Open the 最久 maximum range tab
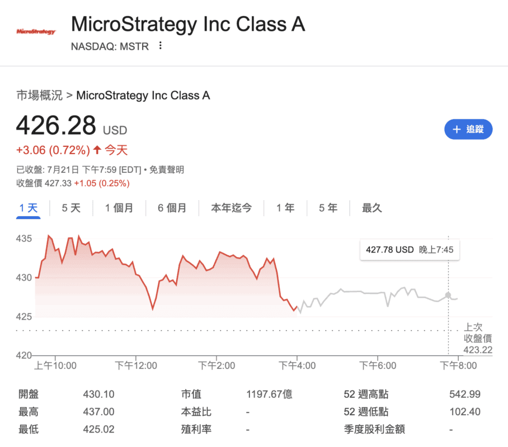This screenshot has height=447, width=508. [x=372, y=208]
